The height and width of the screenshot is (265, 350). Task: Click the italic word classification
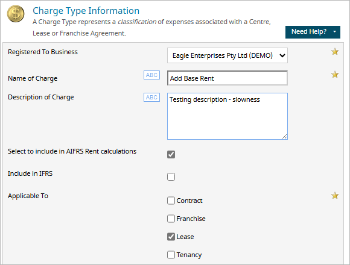tap(137, 22)
